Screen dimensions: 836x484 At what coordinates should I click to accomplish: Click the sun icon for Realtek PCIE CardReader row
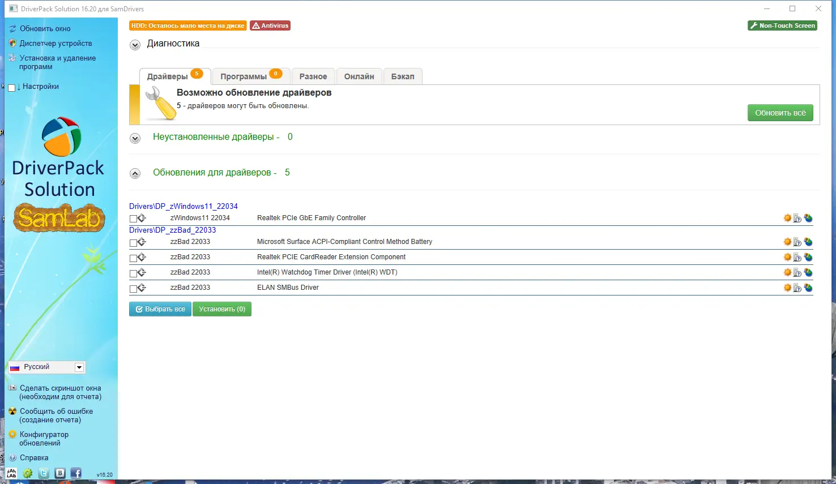787,257
